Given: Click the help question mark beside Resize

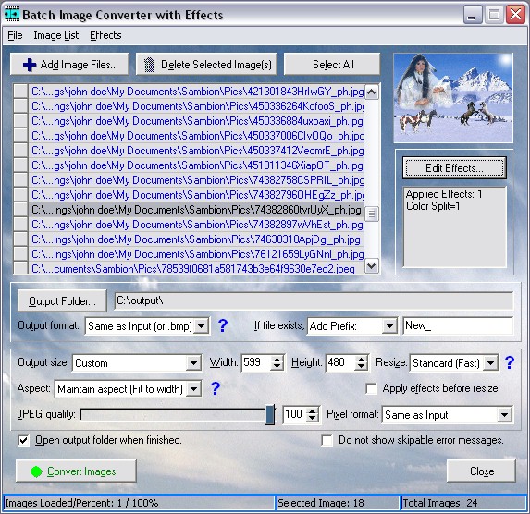Looking at the screenshot, I should pos(510,362).
